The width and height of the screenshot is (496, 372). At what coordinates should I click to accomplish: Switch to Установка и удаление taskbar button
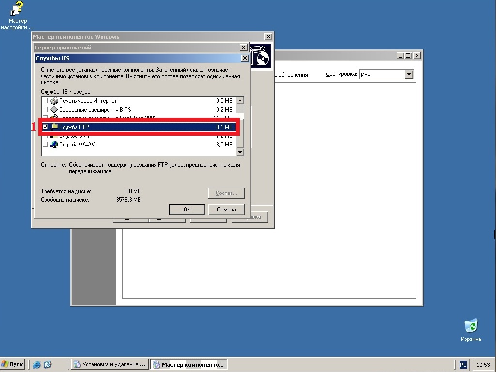pyautogui.click(x=109, y=364)
